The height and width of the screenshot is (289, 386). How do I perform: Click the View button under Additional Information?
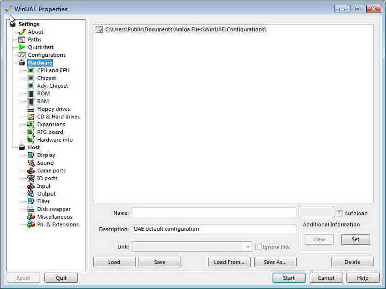(319, 239)
